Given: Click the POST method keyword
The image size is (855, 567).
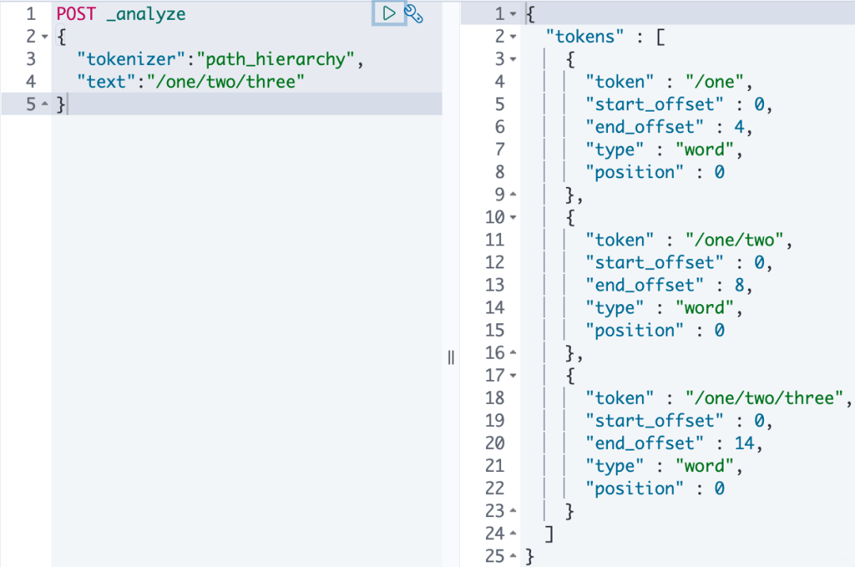Looking at the screenshot, I should tap(76, 13).
